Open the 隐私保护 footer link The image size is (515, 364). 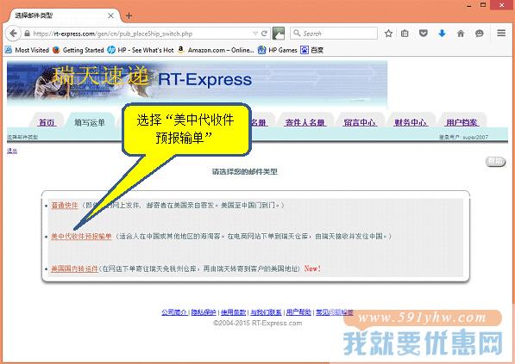click(x=204, y=312)
